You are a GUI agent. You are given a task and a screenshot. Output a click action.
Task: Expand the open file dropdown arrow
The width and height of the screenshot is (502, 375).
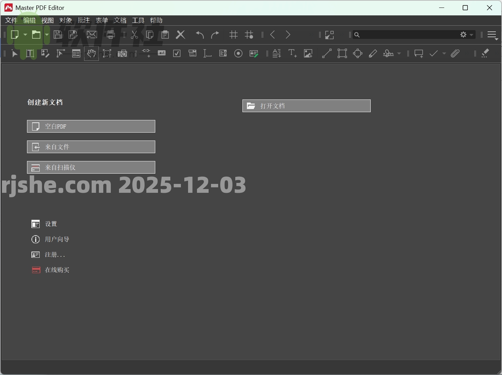coord(47,35)
